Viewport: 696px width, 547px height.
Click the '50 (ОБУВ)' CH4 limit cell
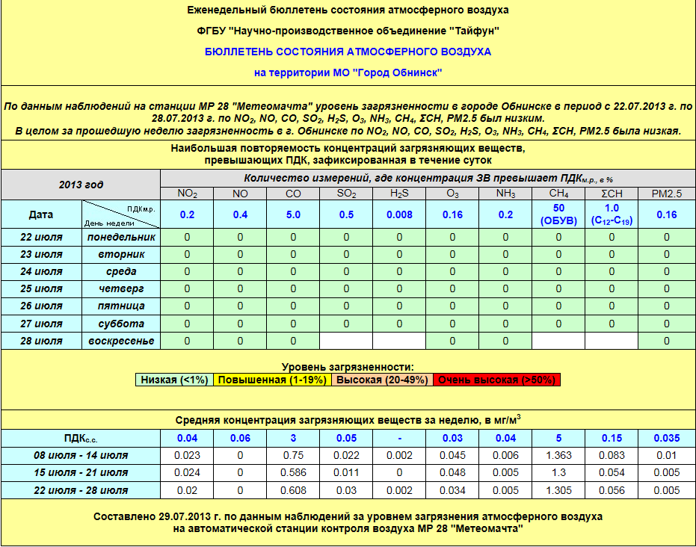click(558, 214)
